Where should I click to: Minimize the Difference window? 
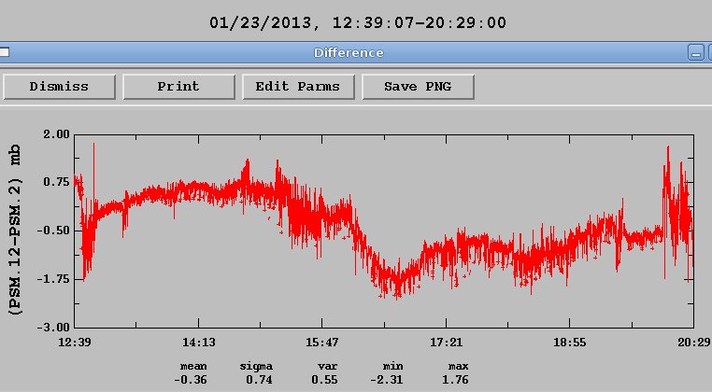[x=696, y=52]
